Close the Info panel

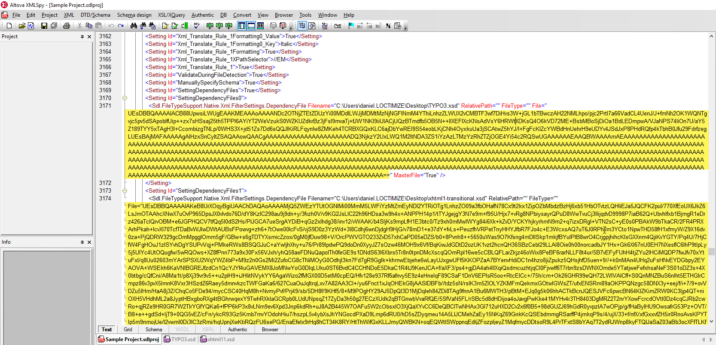tap(89, 242)
